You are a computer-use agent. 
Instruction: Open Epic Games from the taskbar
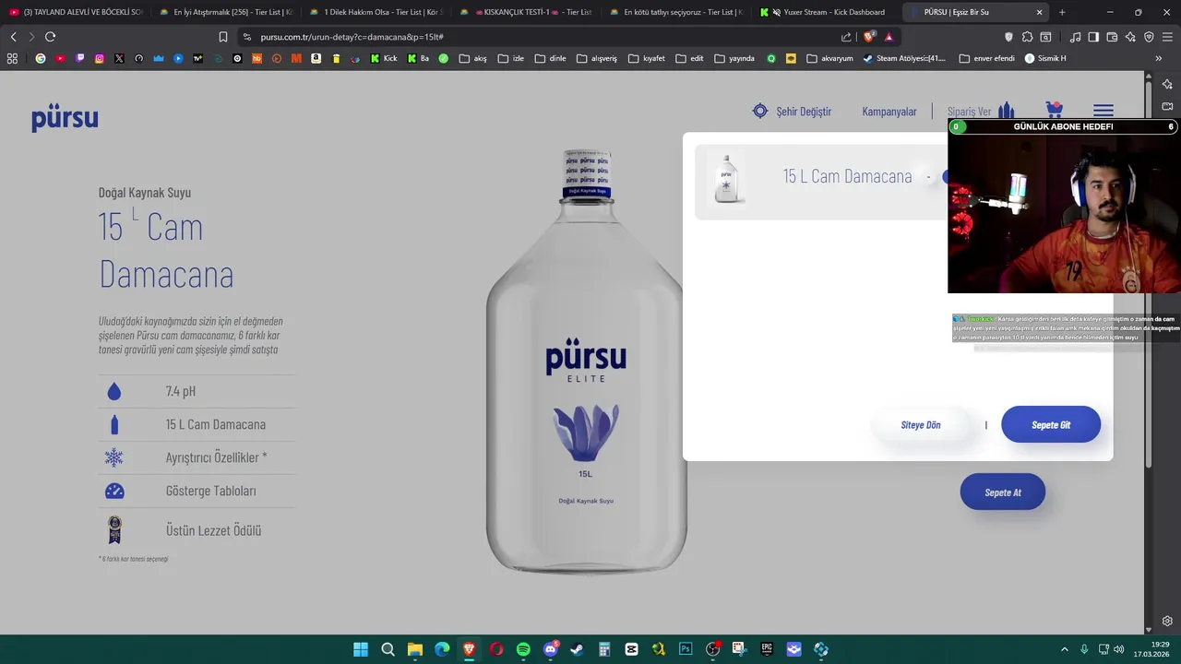pyautogui.click(x=767, y=649)
